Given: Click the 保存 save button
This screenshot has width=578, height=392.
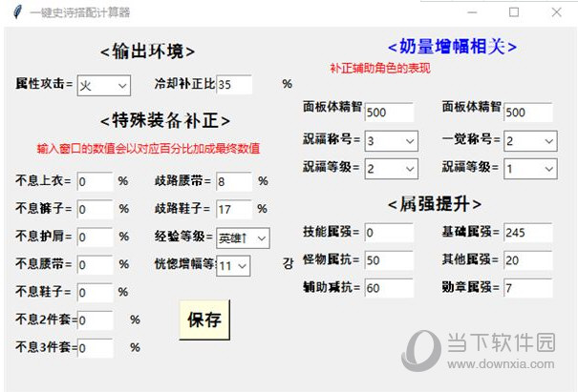Looking at the screenshot, I should [x=204, y=320].
